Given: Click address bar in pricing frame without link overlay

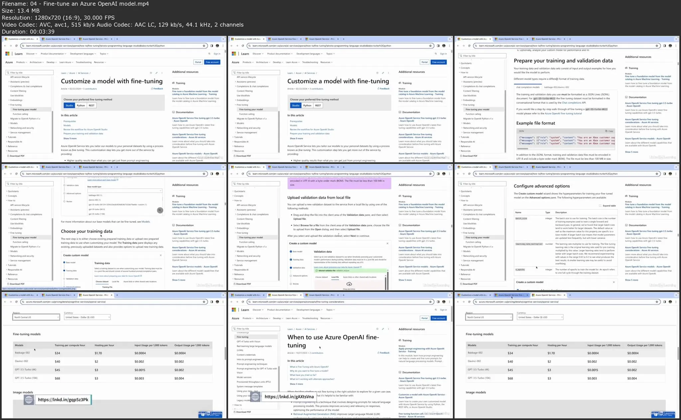Looking at the screenshot, I should [x=567, y=302].
